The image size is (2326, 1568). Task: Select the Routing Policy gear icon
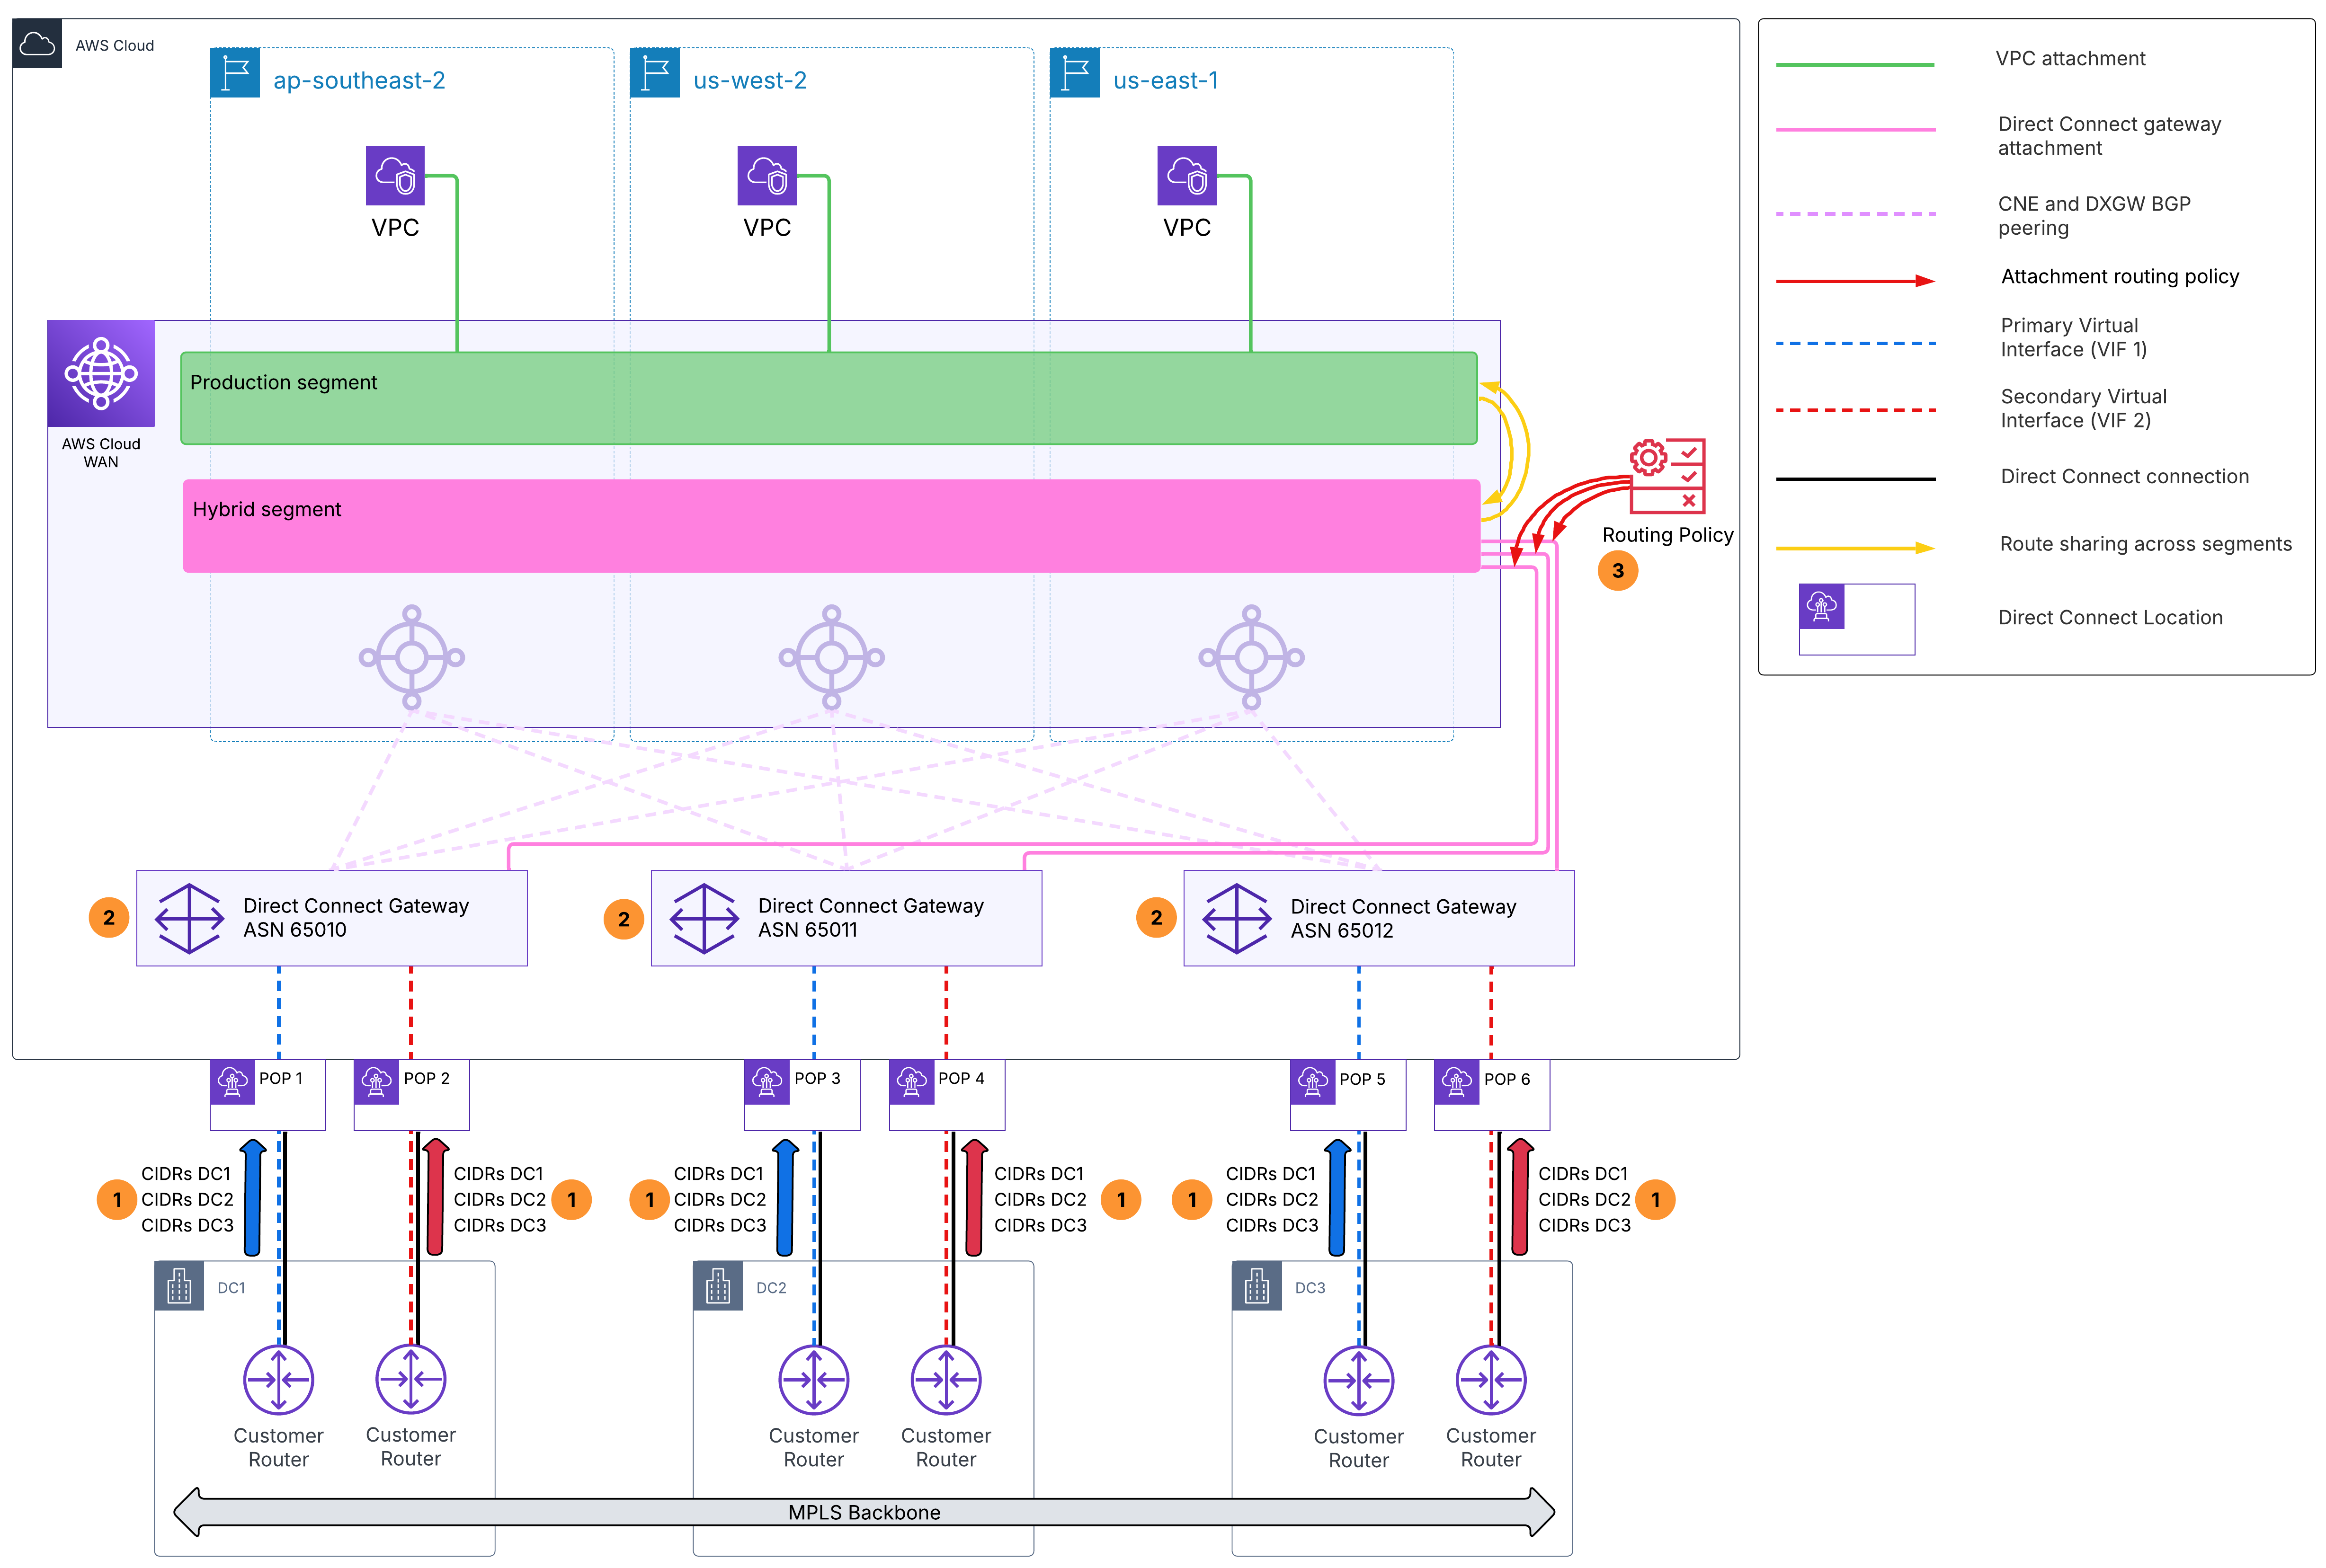tap(1667, 475)
